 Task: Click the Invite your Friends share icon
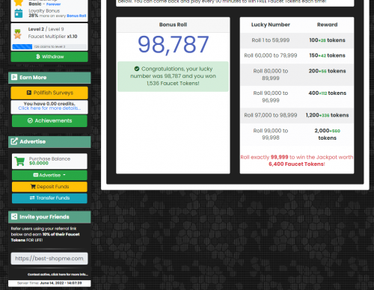pos(14,217)
